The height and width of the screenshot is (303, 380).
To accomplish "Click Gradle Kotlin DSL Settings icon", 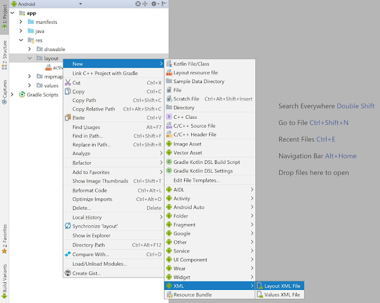I will pos(169,171).
